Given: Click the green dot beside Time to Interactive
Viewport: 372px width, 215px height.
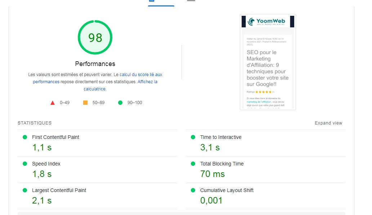Looking at the screenshot, I should pyautogui.click(x=193, y=137).
